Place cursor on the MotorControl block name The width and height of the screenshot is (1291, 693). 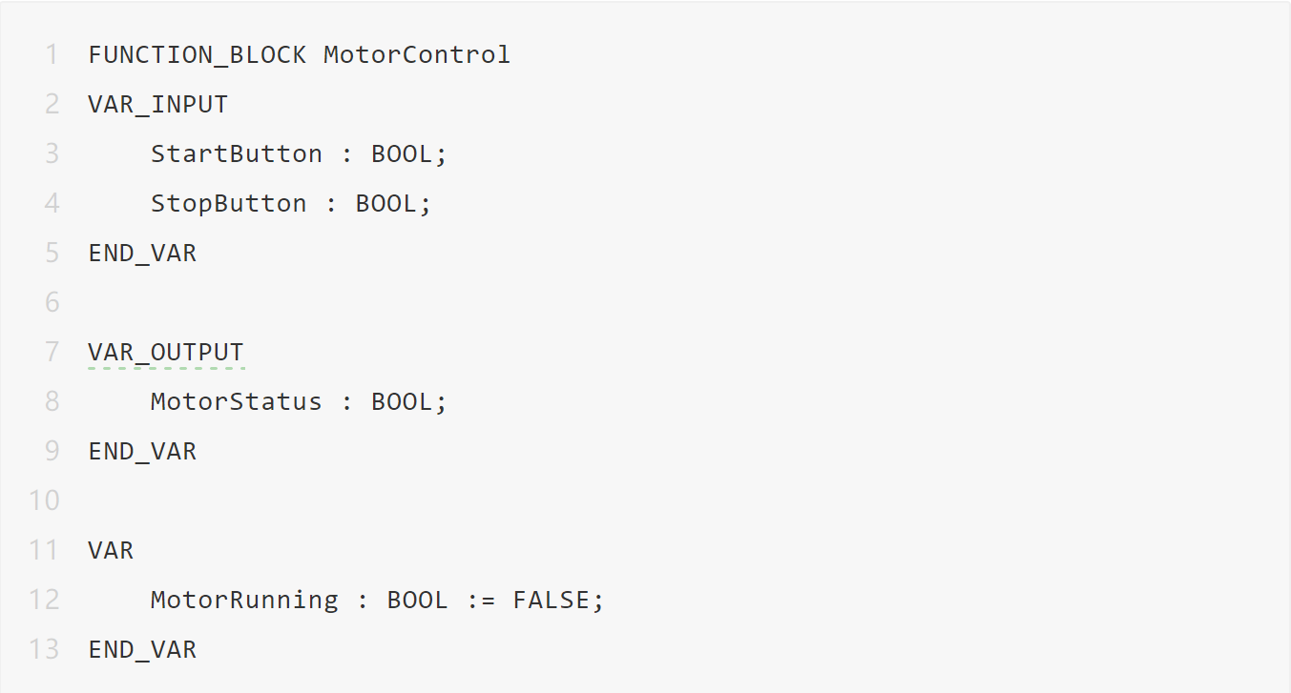coord(417,54)
